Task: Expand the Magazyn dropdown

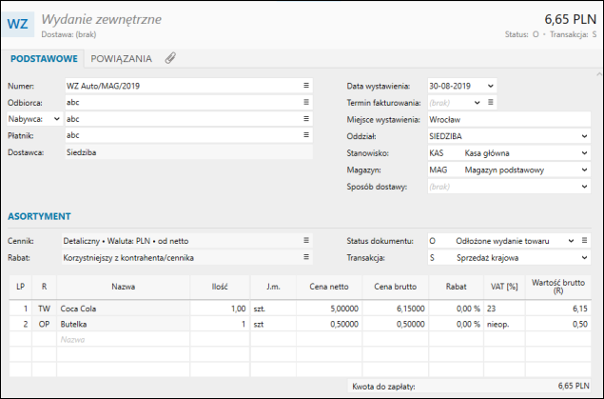Action: [584, 170]
